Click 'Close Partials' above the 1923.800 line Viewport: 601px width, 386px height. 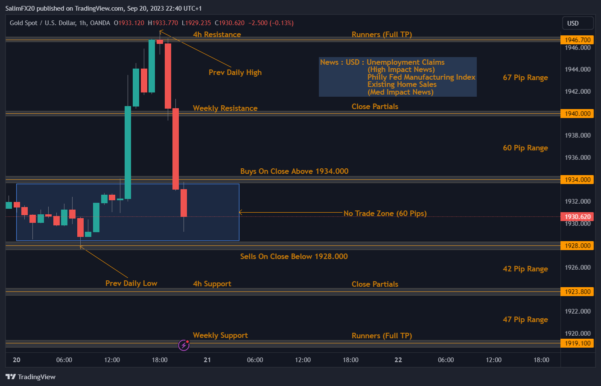tap(375, 284)
